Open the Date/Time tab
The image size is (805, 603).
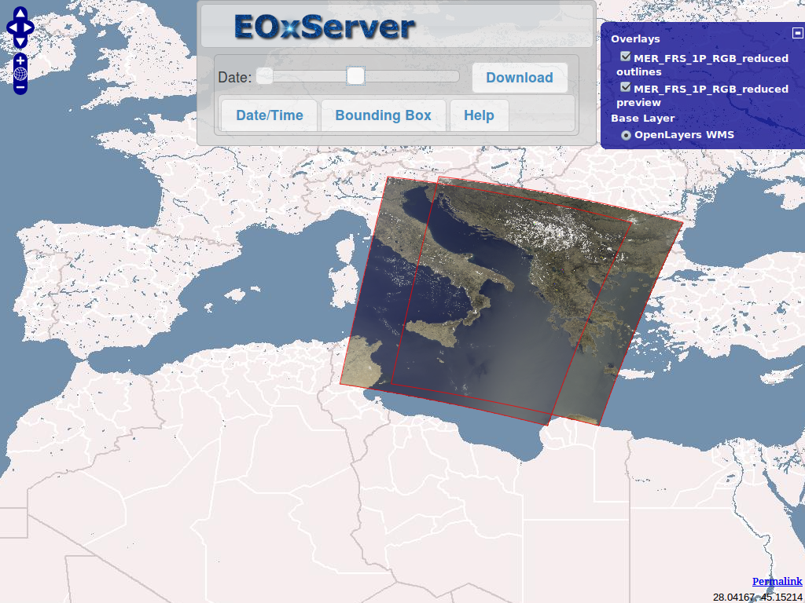tap(269, 115)
